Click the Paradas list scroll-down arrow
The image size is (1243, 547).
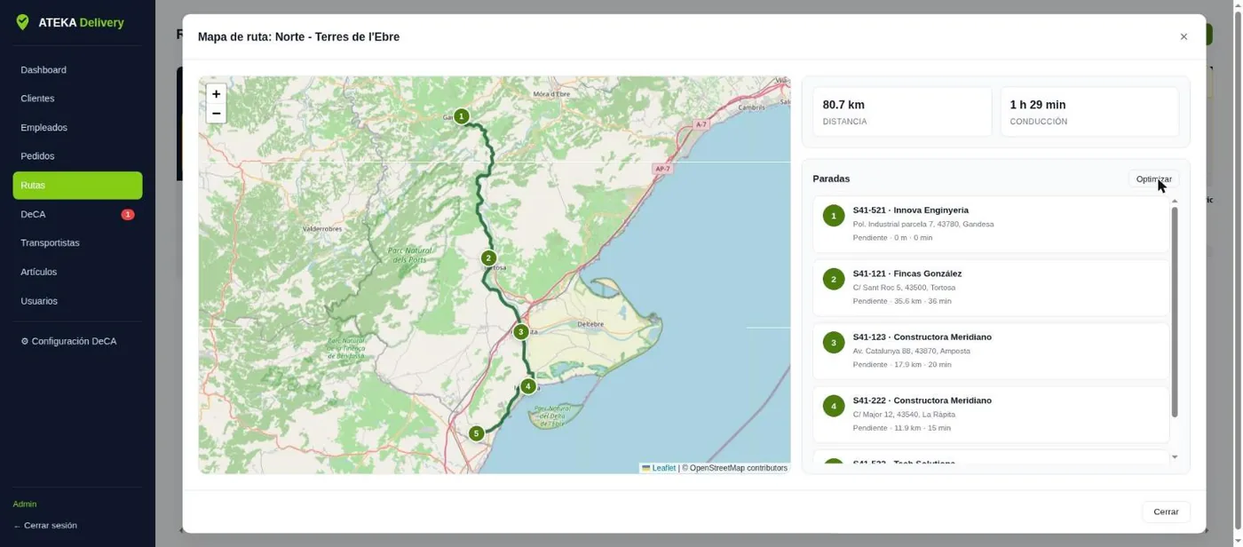[x=1175, y=457]
